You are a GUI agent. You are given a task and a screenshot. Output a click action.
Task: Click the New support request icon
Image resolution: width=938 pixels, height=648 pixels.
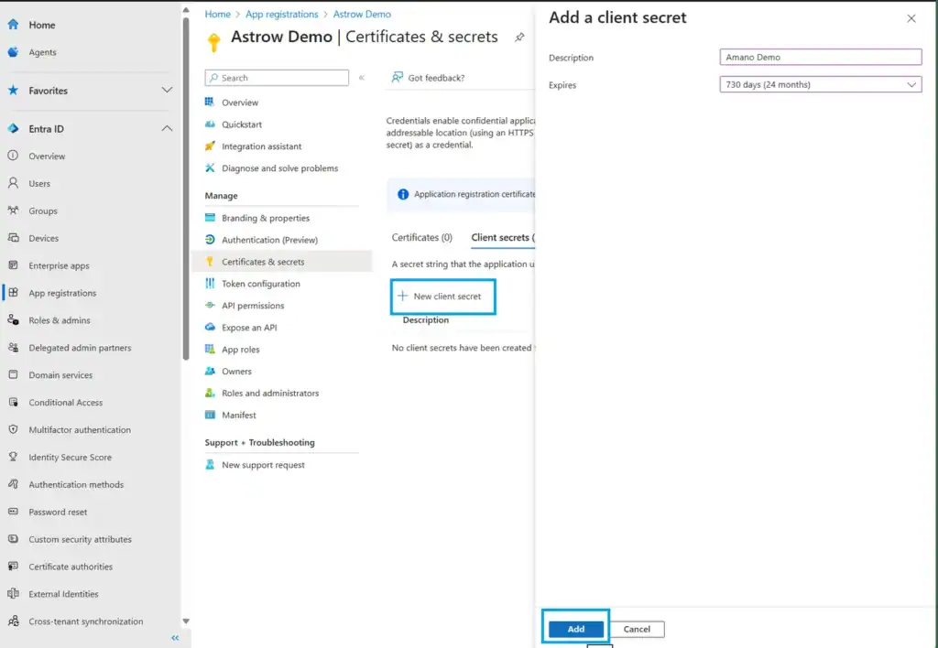(x=210, y=464)
